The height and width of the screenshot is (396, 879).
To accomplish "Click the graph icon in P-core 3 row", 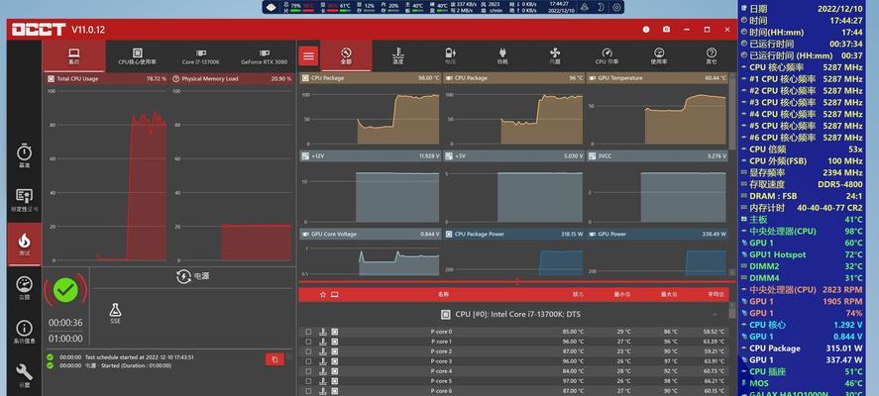I will [322, 361].
